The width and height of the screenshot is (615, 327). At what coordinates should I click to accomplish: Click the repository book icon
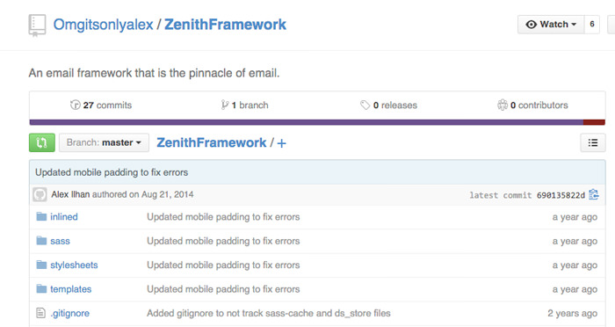click(37, 25)
